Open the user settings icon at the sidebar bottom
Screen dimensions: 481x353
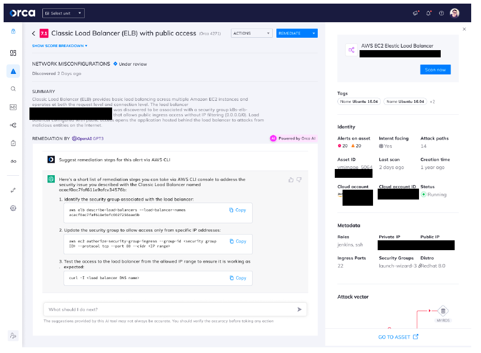13,336
